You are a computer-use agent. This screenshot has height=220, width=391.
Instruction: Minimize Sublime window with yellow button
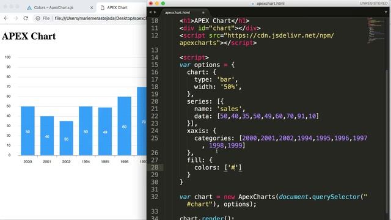[x=157, y=3]
